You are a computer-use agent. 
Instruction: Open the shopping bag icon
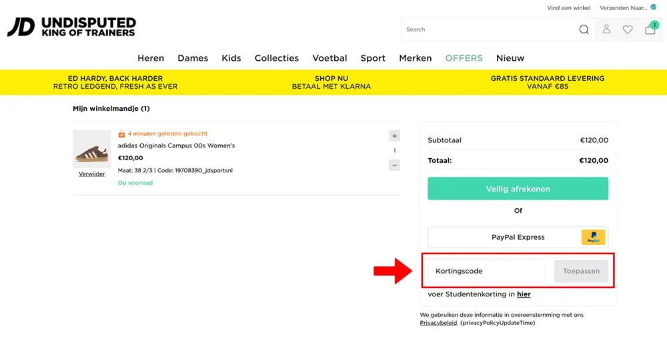pyautogui.click(x=650, y=29)
